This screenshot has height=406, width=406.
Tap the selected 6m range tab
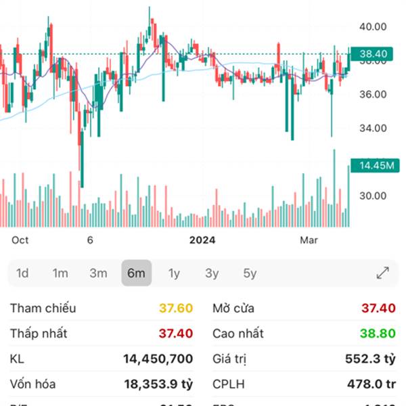click(136, 273)
